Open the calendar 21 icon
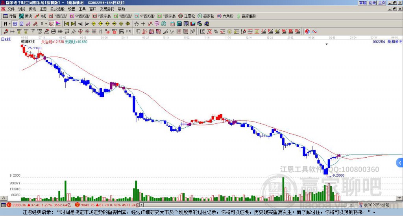 (172, 24)
